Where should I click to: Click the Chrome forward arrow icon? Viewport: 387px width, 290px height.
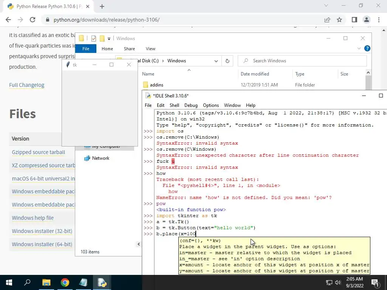coord(20,20)
